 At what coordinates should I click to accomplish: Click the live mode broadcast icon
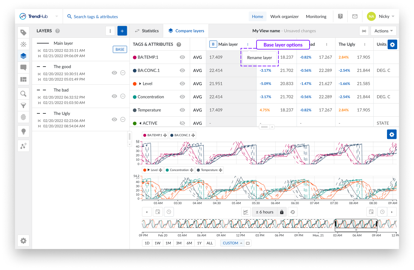(364, 31)
